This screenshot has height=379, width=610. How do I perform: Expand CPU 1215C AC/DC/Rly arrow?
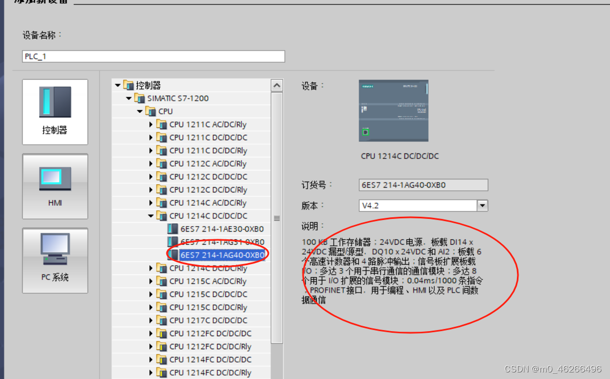click(151, 281)
